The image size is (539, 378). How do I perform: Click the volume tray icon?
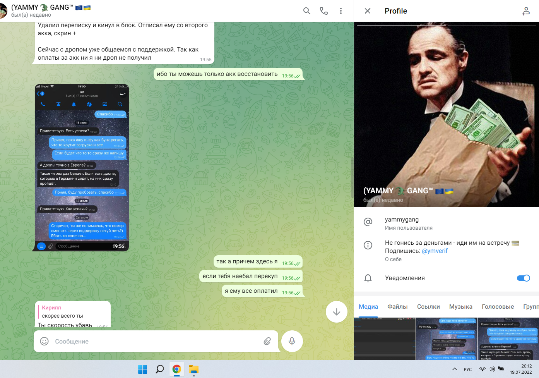tap(492, 369)
